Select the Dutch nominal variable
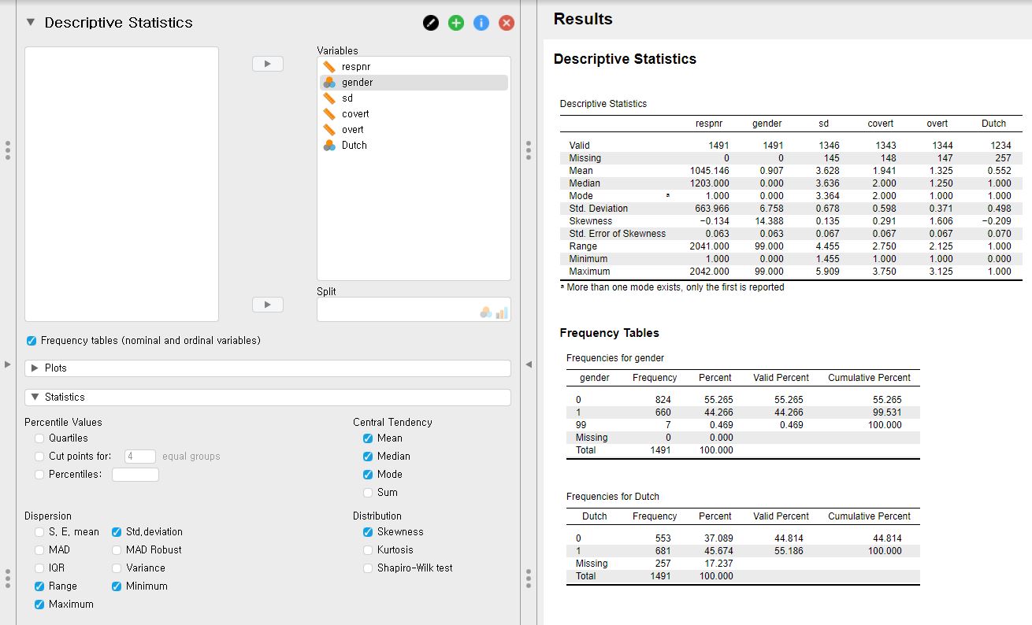This screenshot has width=1032, height=625. (x=354, y=146)
